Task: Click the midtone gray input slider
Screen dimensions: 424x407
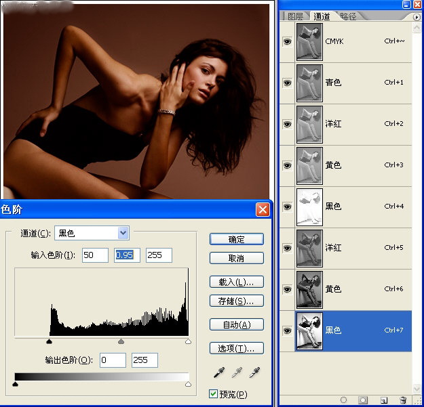Action: [x=121, y=342]
